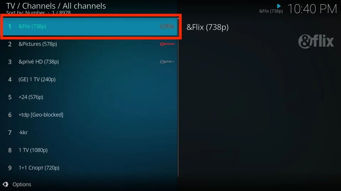
Task: Select the +24 (576p) channel
Action: 90,97
